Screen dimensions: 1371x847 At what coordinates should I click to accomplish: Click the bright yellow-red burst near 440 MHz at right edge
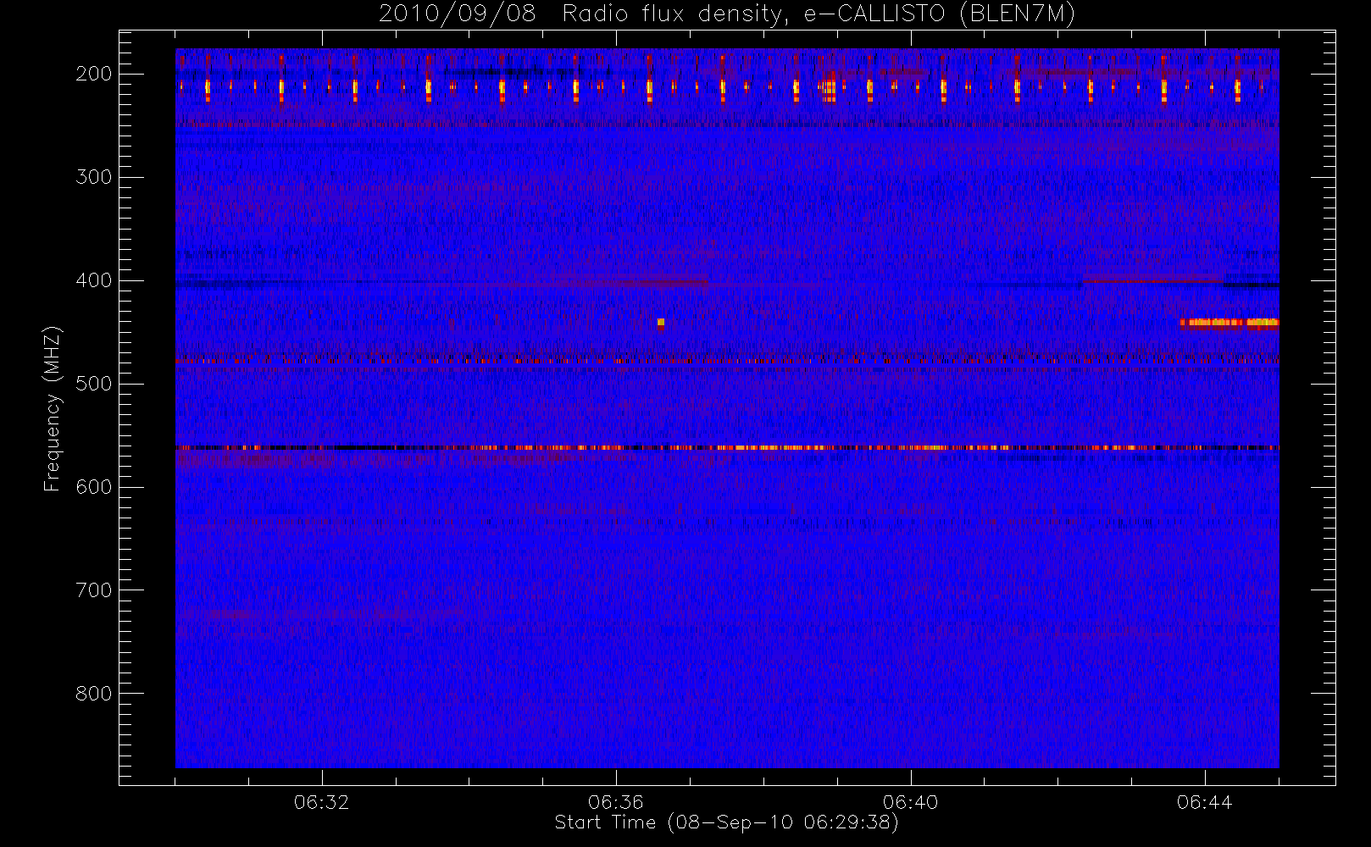click(1229, 323)
